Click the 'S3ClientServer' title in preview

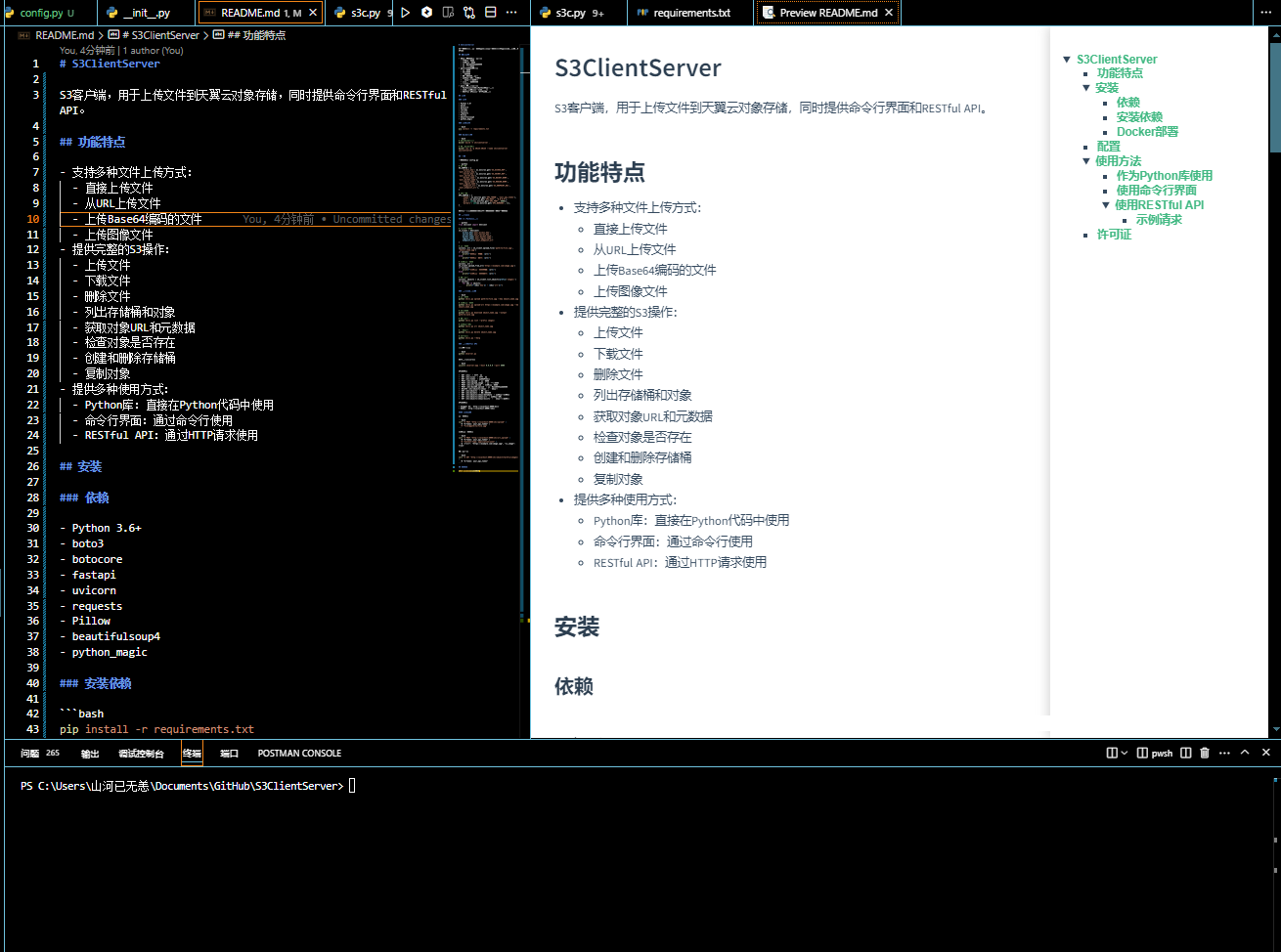(x=638, y=68)
